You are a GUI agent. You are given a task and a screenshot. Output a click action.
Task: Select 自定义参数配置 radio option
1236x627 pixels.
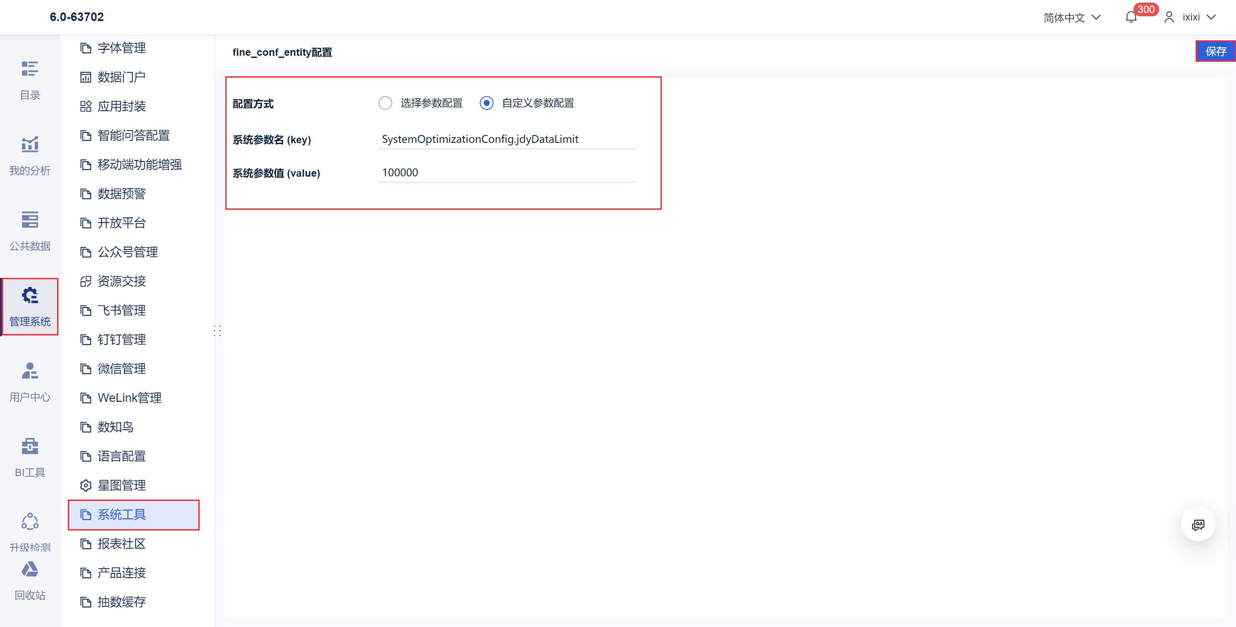[x=487, y=103]
